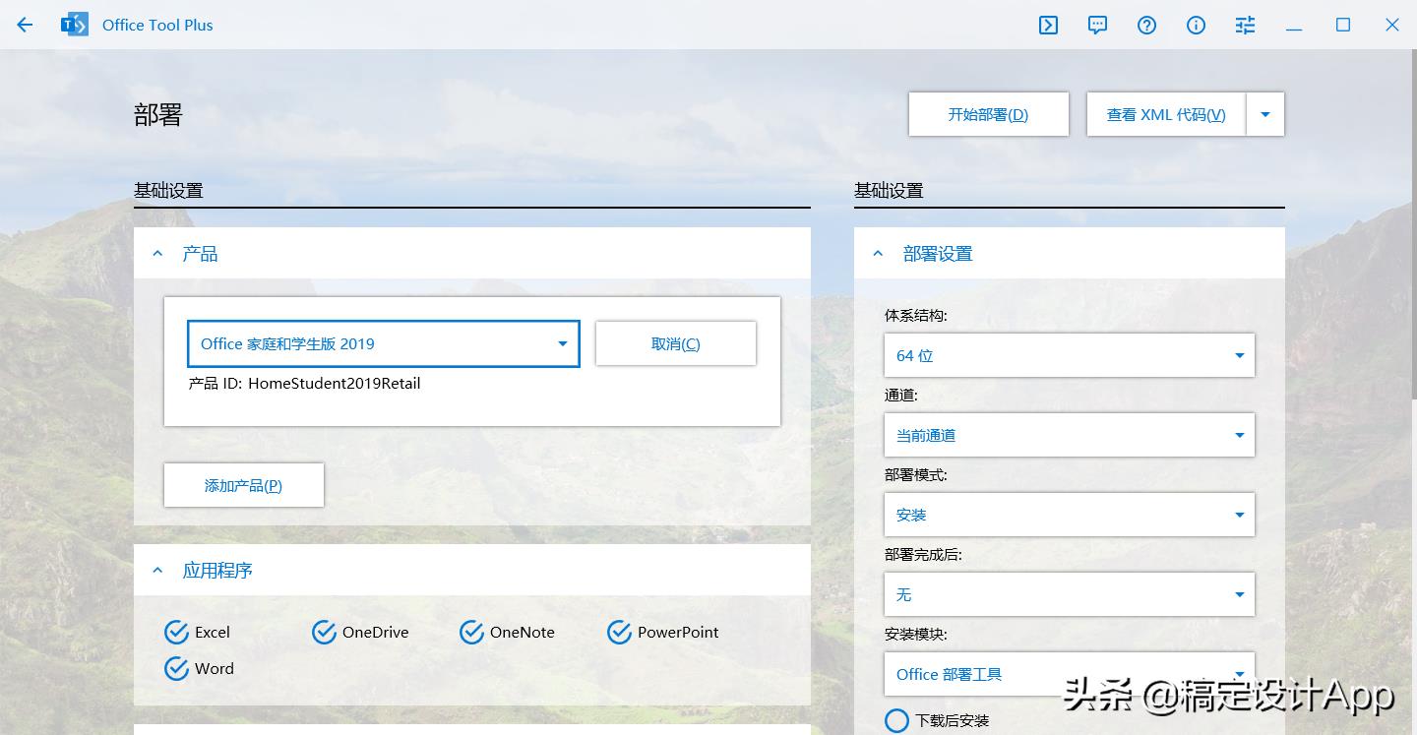The width and height of the screenshot is (1417, 735).
Task: Open the settings sliders icon
Action: point(1245,26)
